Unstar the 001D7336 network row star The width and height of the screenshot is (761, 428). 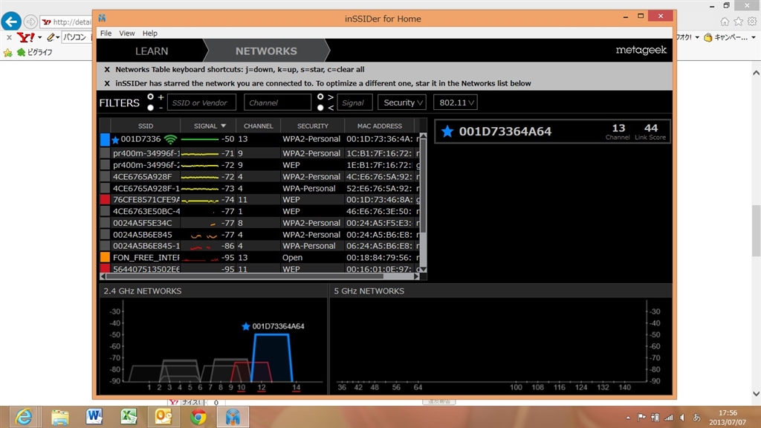(x=115, y=140)
